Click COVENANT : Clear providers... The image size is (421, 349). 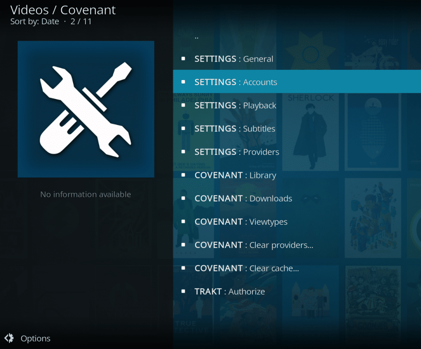point(254,245)
